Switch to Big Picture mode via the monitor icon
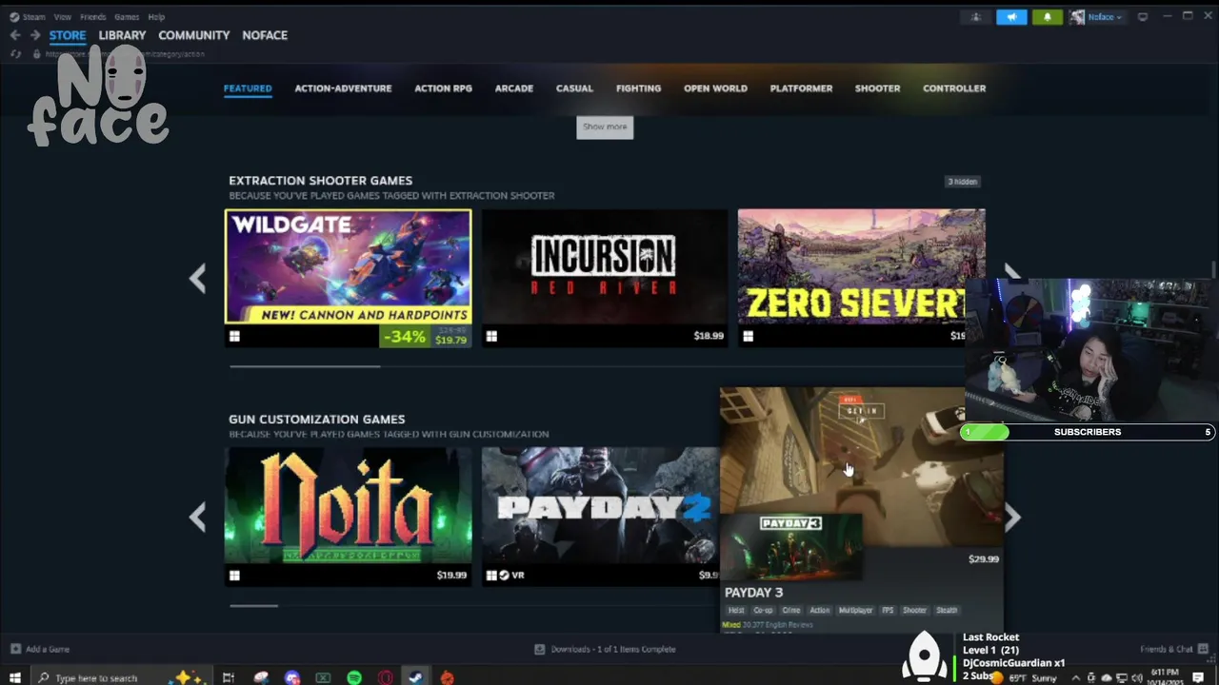Screen dimensions: 1219x685 click(x=1143, y=17)
